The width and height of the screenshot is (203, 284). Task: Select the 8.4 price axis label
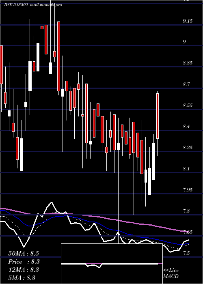click(x=186, y=127)
